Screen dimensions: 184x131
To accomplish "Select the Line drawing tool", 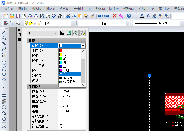I will pos(4,32).
